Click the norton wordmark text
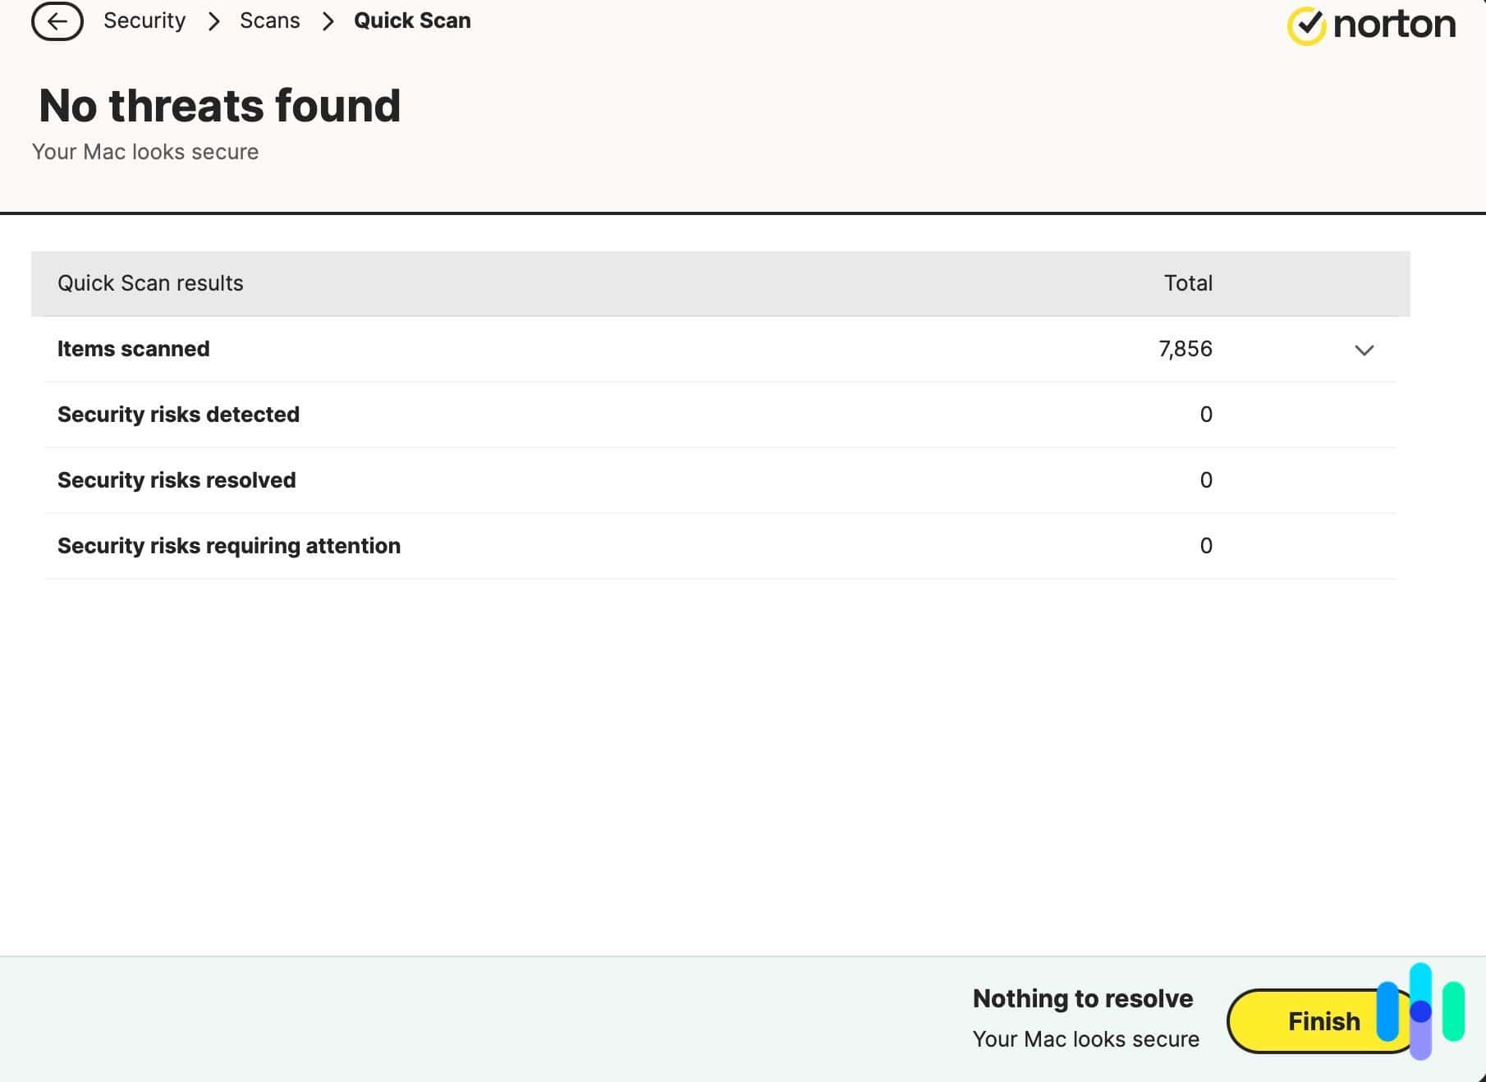This screenshot has height=1082, width=1486. 1394,25
